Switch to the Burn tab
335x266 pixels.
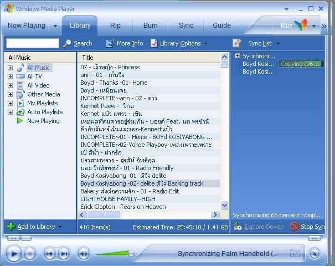click(151, 25)
